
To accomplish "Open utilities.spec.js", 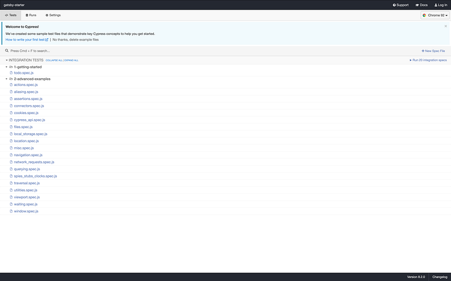I will [x=25, y=190].
